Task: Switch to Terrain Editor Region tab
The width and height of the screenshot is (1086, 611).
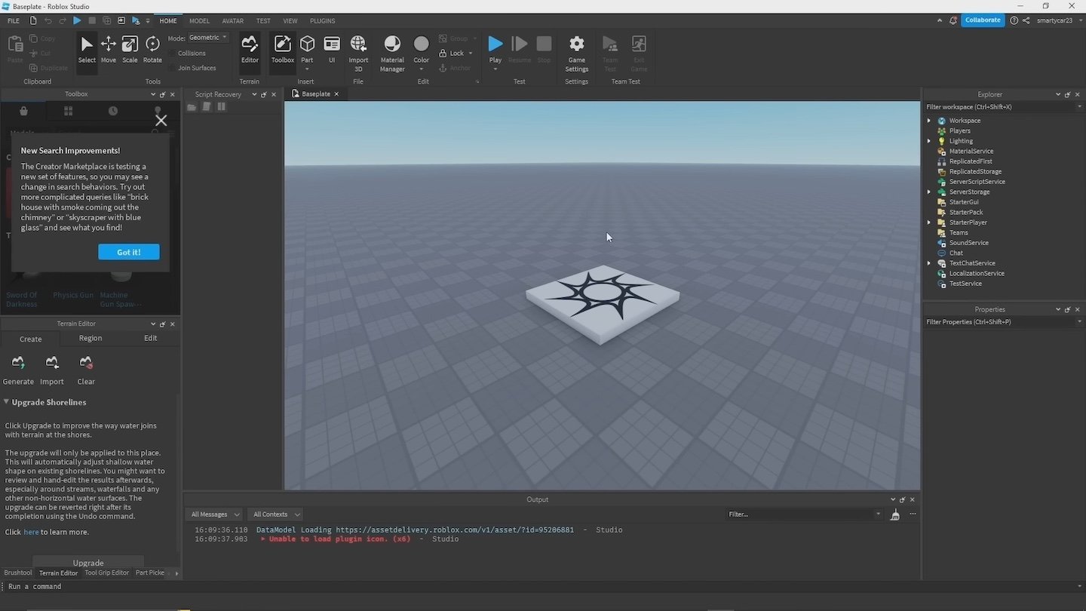Action: tap(90, 339)
